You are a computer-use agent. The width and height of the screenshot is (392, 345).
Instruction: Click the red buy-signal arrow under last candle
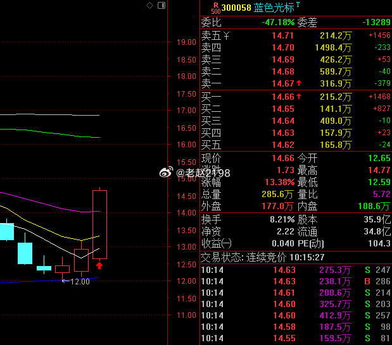point(99,265)
